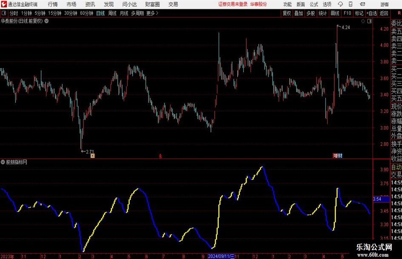Screen dimensions: 402x259
Task: Click the 现价 row in quote panel
Action: 396,106
